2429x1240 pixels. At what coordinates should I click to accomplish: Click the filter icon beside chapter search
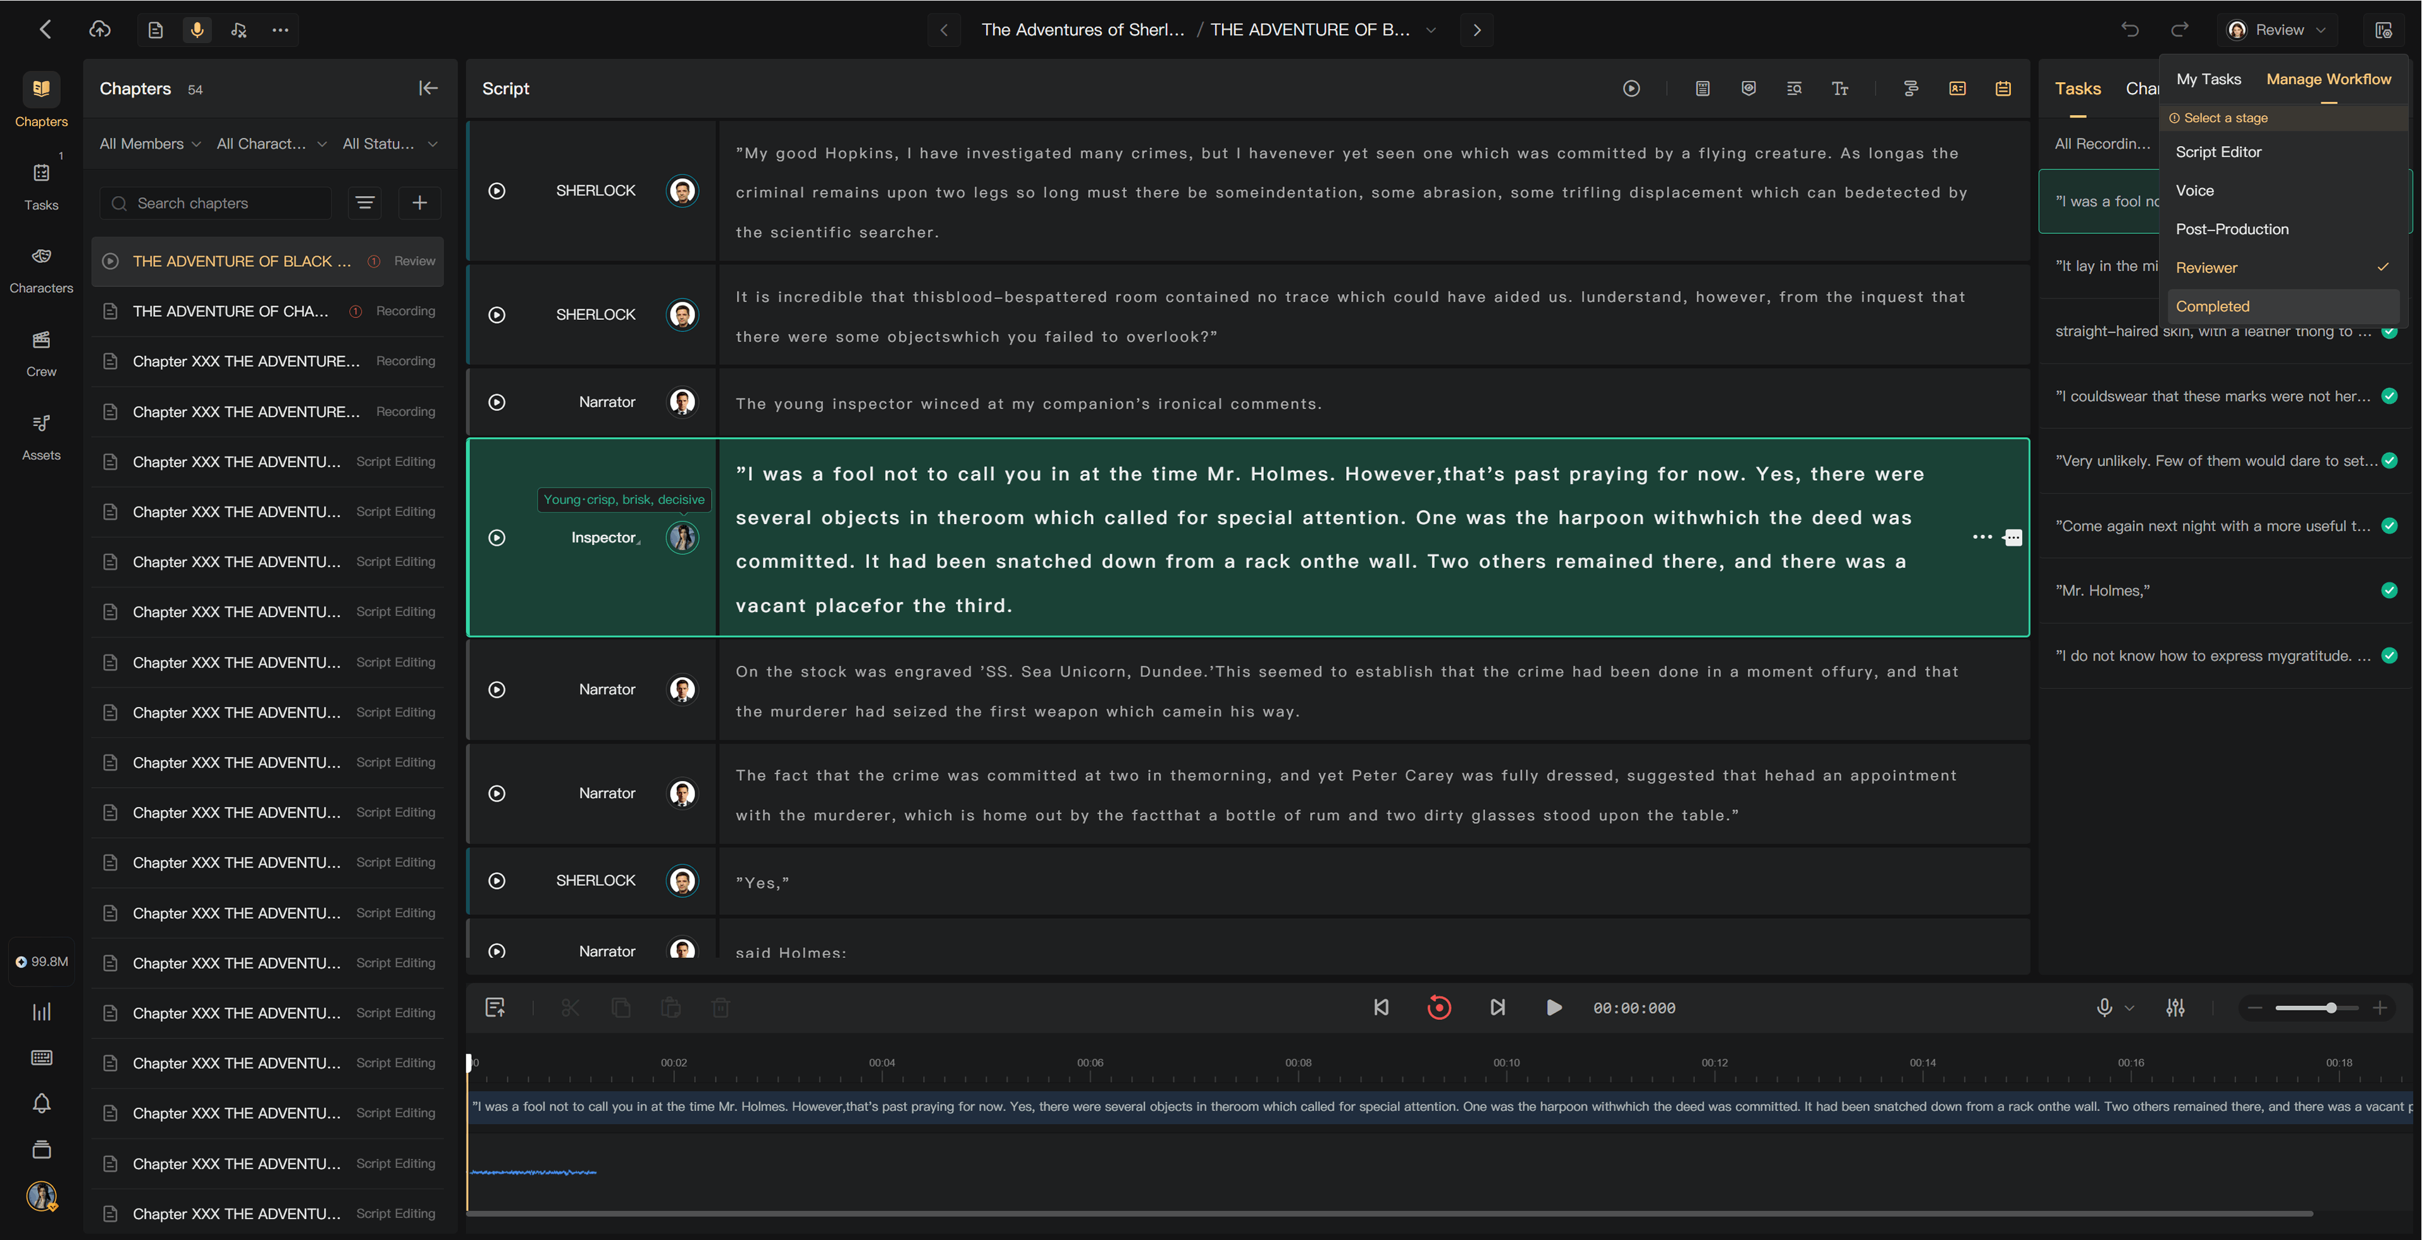click(365, 202)
